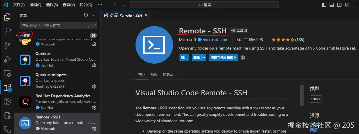
Task: Click the Geoffrey GREBERT publisher text
Action: tap(50, 86)
